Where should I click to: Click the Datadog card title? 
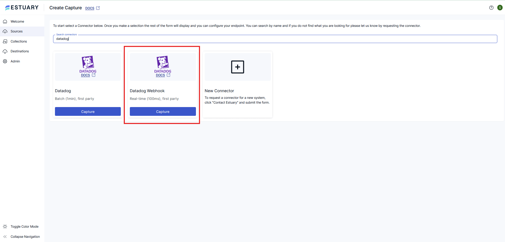63,91
